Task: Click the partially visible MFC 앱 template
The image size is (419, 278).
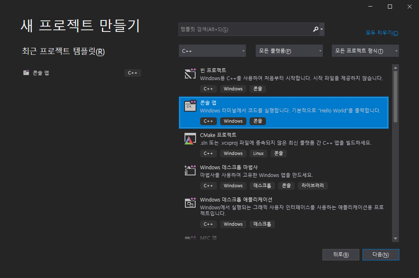Action: 208,238
